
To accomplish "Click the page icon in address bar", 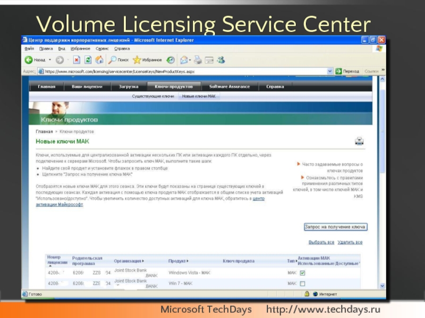I will click(41, 72).
